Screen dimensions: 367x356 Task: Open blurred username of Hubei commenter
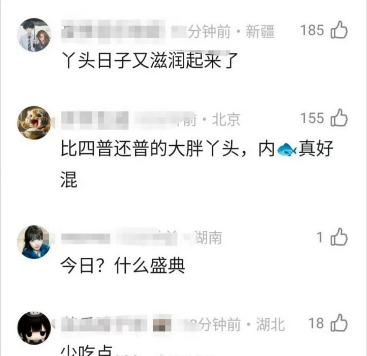click(116, 324)
